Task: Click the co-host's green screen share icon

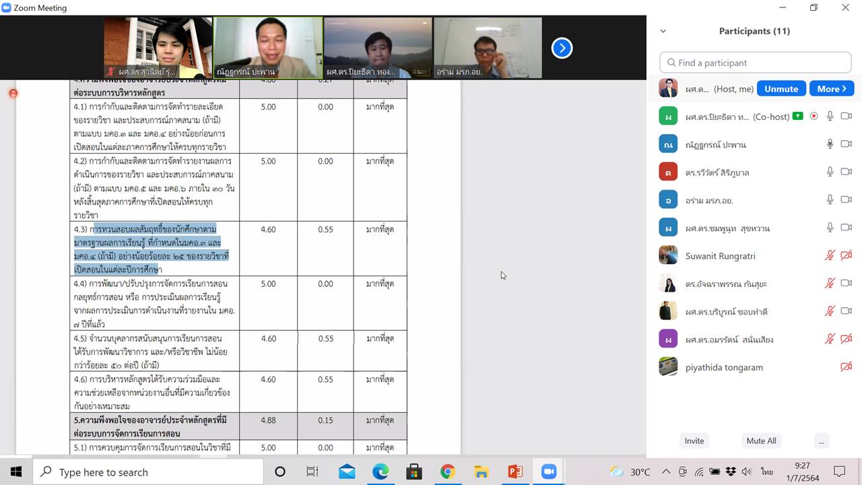Action: 798,116
